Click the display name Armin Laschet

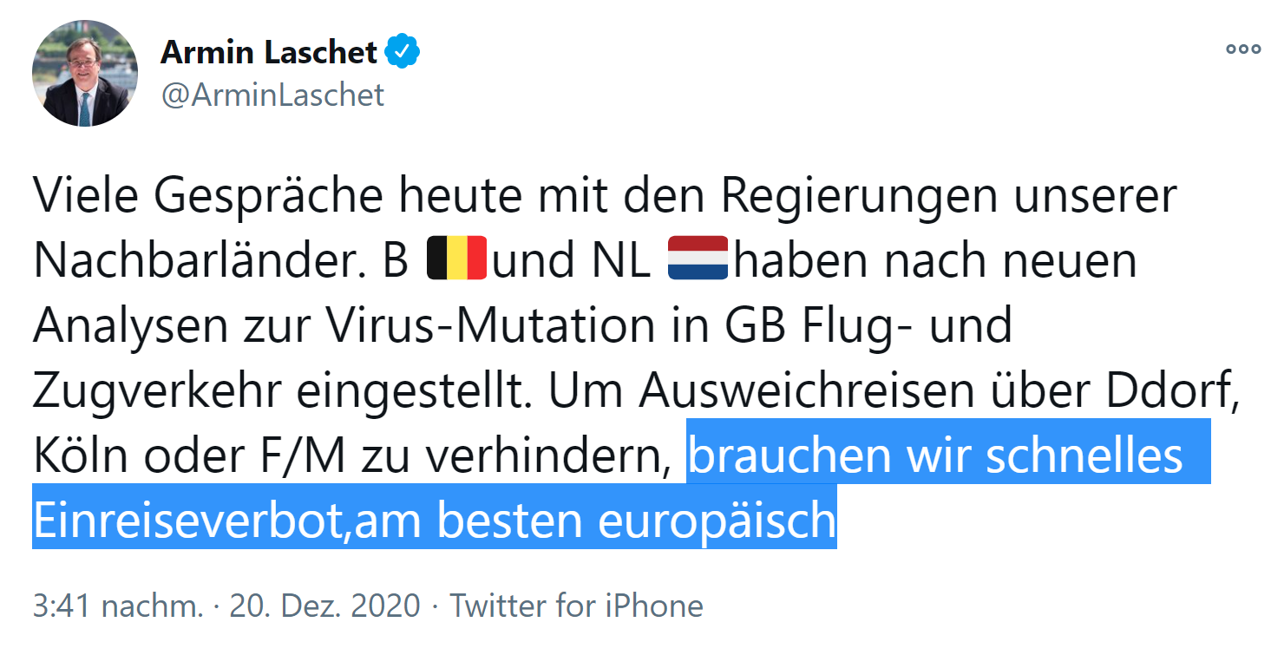(269, 52)
